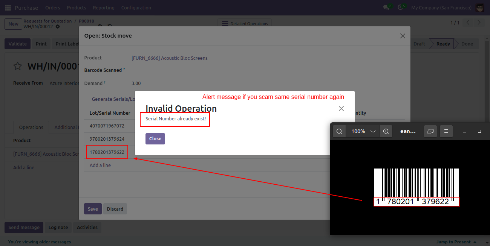Screen dimensions: 490x246
Task: Click Generate Serials/Lots link
Action: (x=113, y=99)
